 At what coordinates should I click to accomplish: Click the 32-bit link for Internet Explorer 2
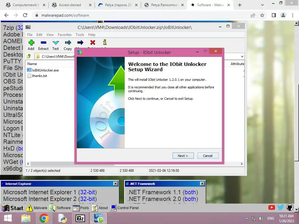(x=88, y=199)
